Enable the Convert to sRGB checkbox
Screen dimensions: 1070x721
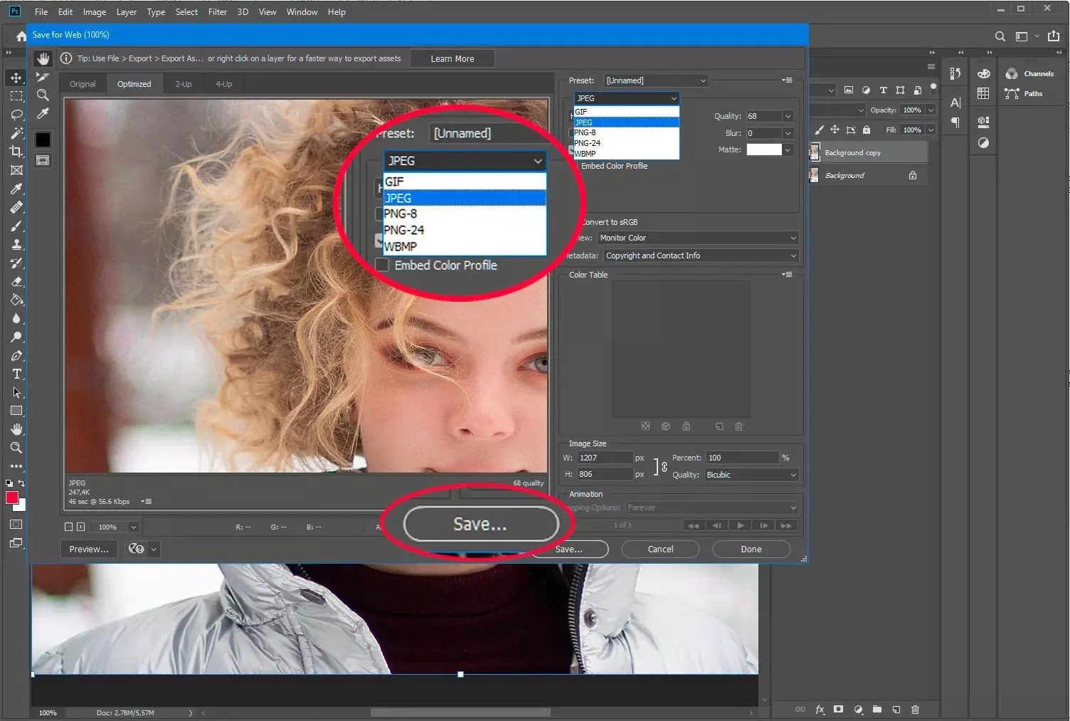coord(573,221)
